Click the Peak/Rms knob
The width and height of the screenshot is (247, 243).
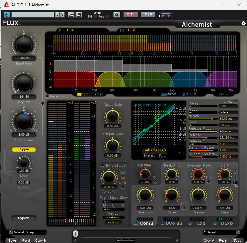coord(171,174)
